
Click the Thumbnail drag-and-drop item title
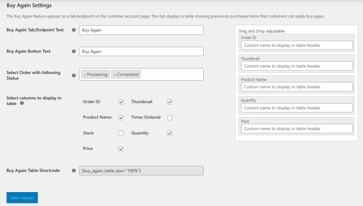(x=250, y=59)
